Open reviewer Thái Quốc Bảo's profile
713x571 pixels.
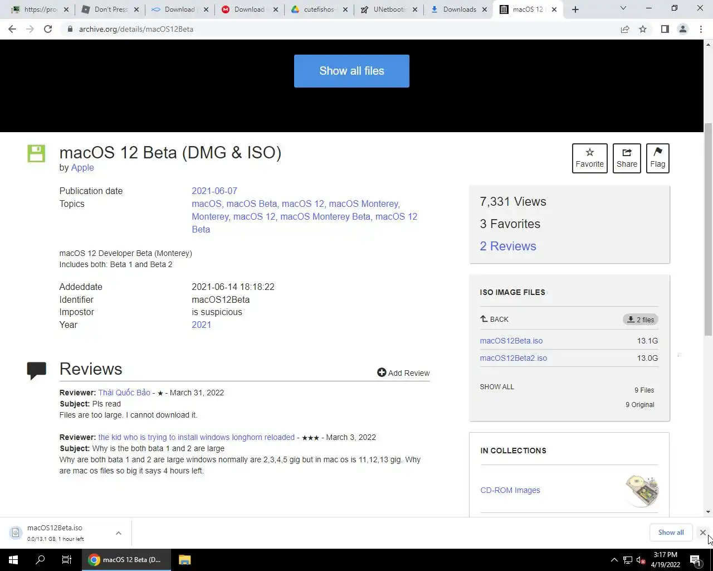click(124, 393)
